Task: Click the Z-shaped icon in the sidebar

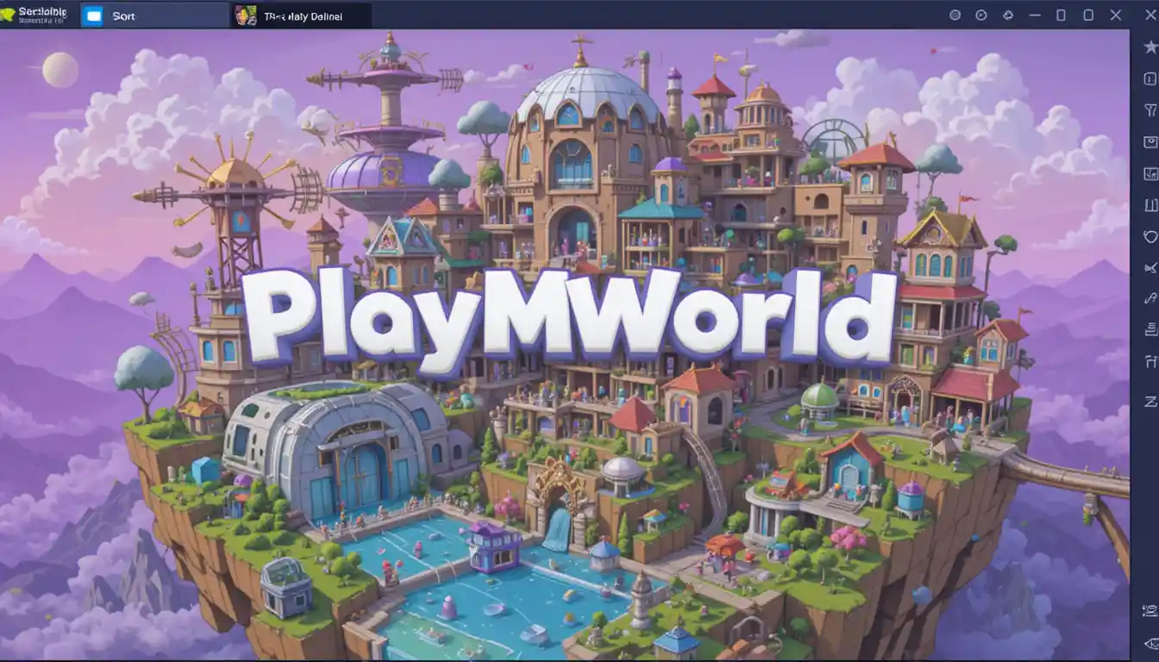Action: tap(1150, 401)
